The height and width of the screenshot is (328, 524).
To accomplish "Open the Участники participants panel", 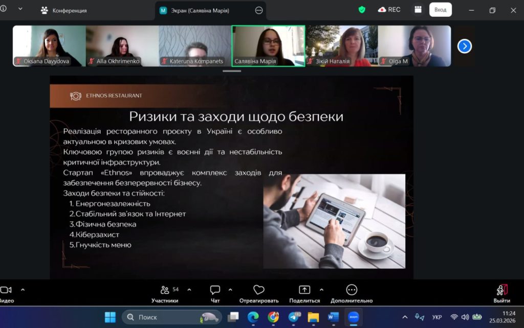I will pos(165,290).
